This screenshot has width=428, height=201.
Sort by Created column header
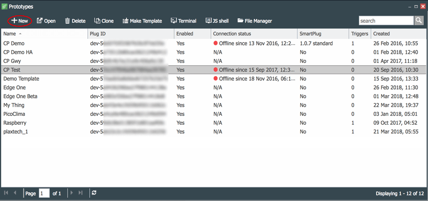[x=398, y=34]
